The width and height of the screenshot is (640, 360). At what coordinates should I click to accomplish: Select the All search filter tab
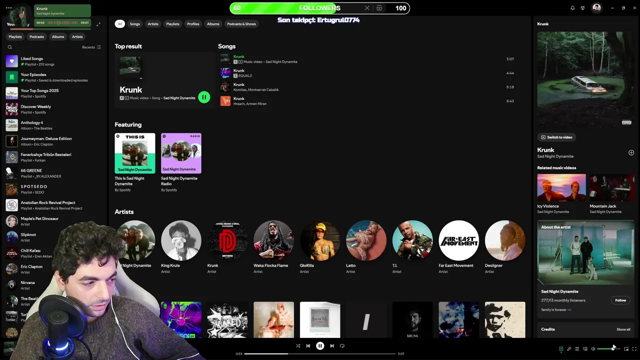(x=119, y=24)
